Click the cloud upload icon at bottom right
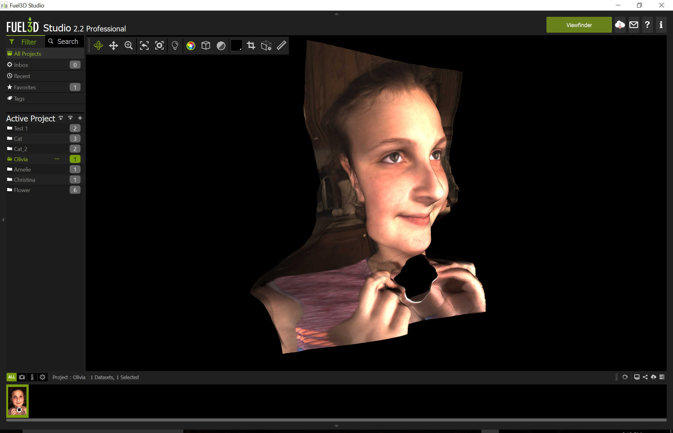 click(653, 377)
